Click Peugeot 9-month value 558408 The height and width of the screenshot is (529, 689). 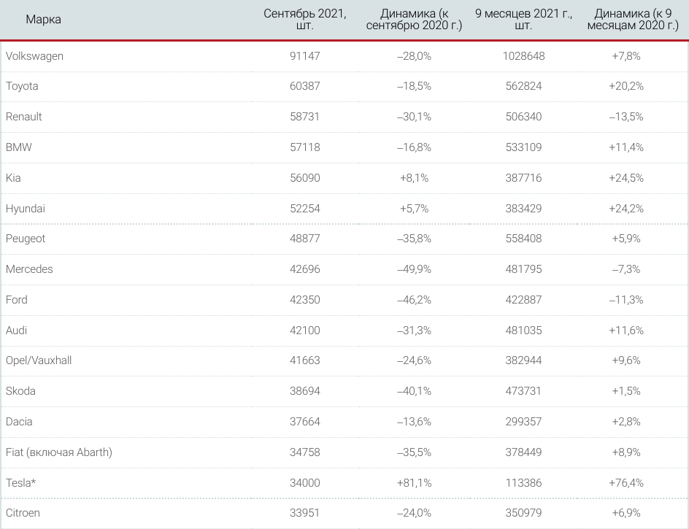[523, 239]
